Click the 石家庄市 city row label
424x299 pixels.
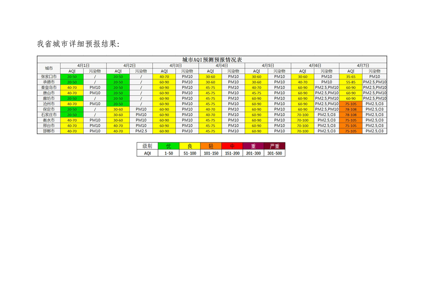49,115
